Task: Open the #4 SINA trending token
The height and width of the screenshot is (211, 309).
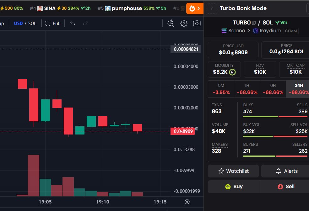Action: pos(60,8)
